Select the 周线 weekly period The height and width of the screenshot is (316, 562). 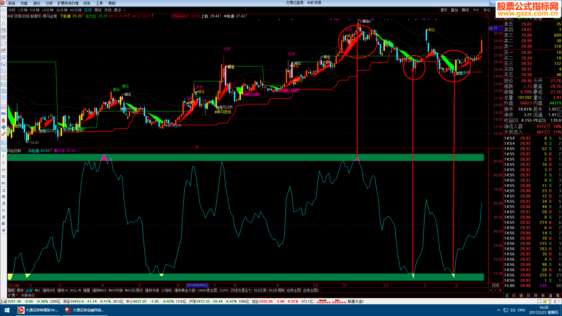coord(98,10)
